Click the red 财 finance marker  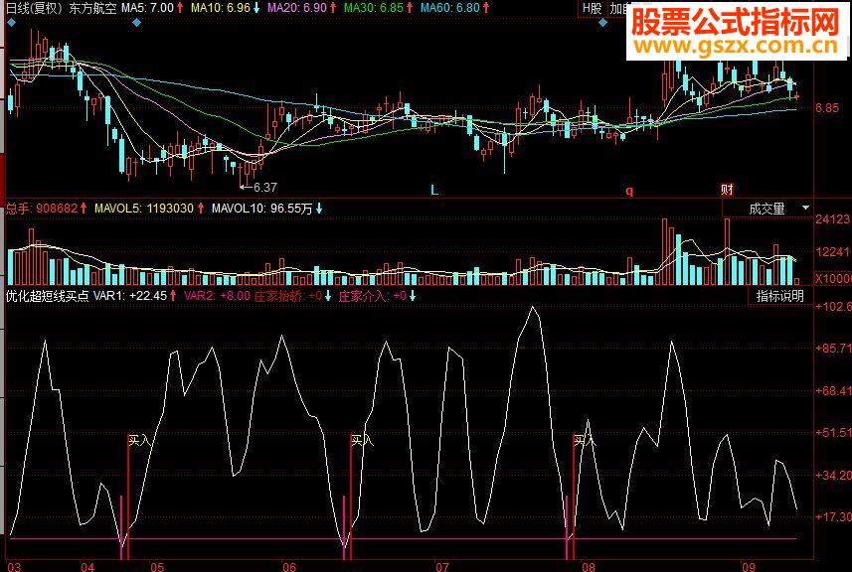coord(727,190)
